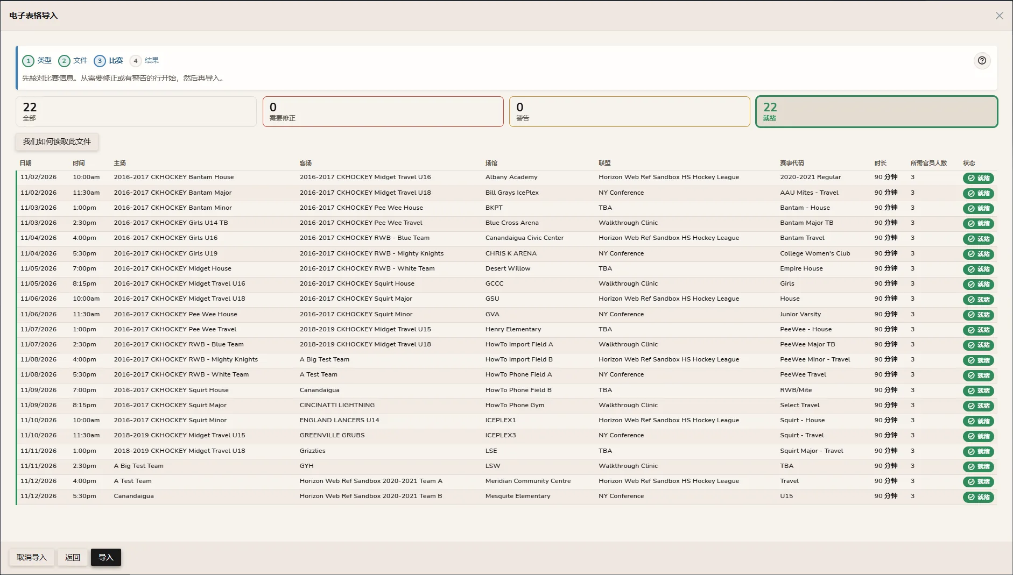The height and width of the screenshot is (575, 1013).
Task: Select step 3 比赛
Action: point(109,61)
